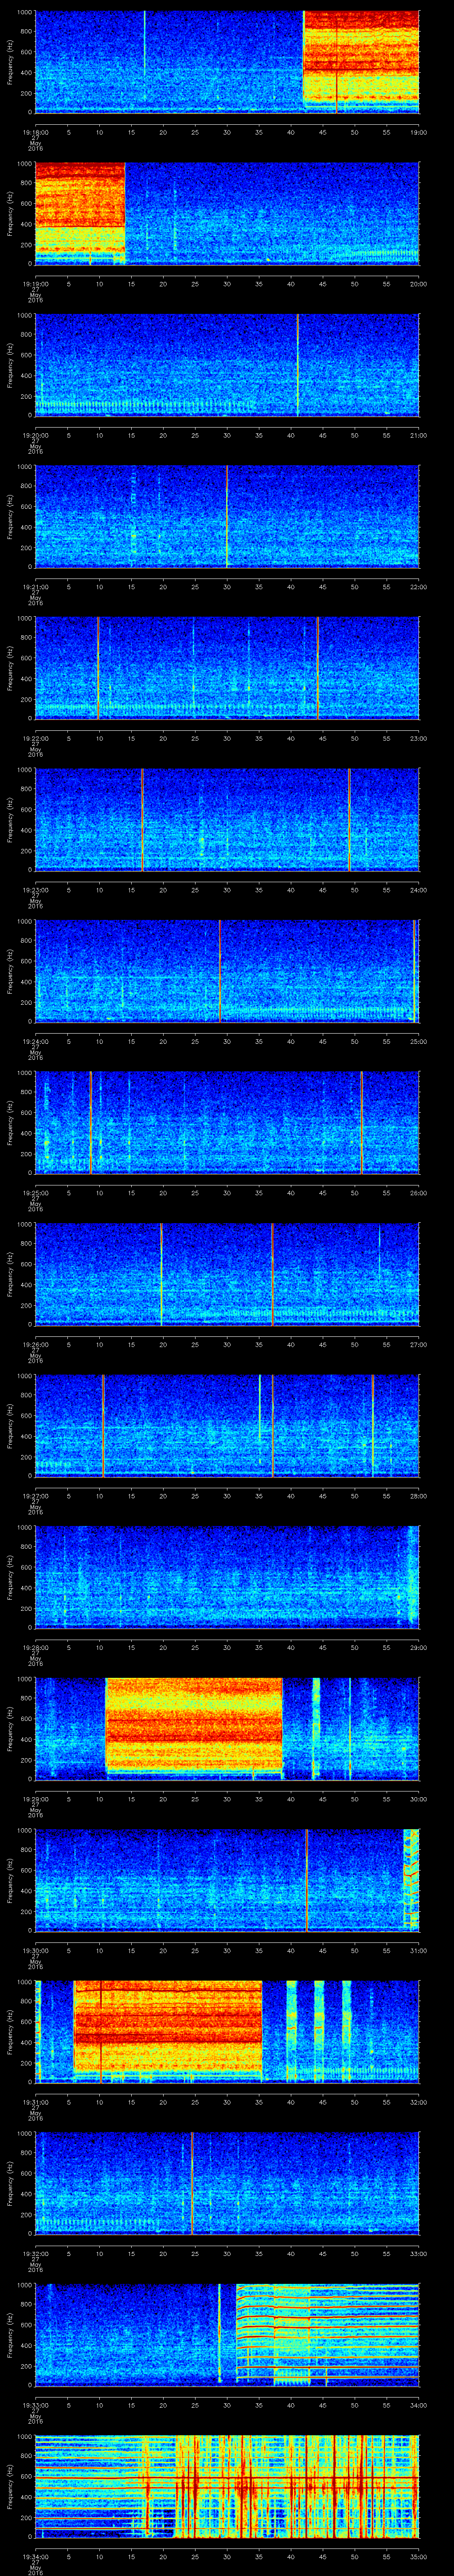Click the spectrogram beginning at 19:26:00
The width and height of the screenshot is (454, 2576).
227,1274
